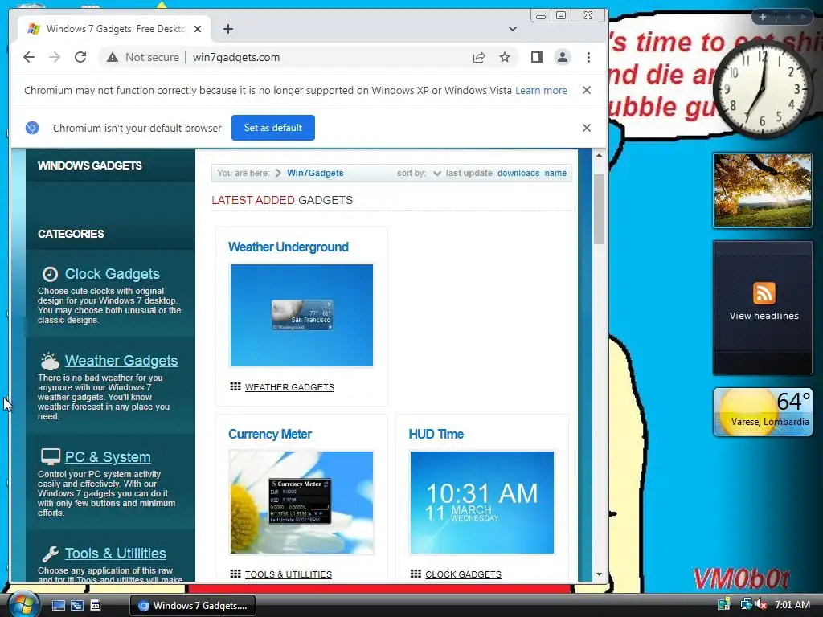Close the Windows 7 Gadgets tab
Viewport: 823px width, 617px height.
198,29
